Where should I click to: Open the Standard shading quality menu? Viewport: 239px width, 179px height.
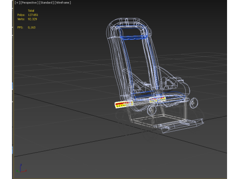click(46, 2)
